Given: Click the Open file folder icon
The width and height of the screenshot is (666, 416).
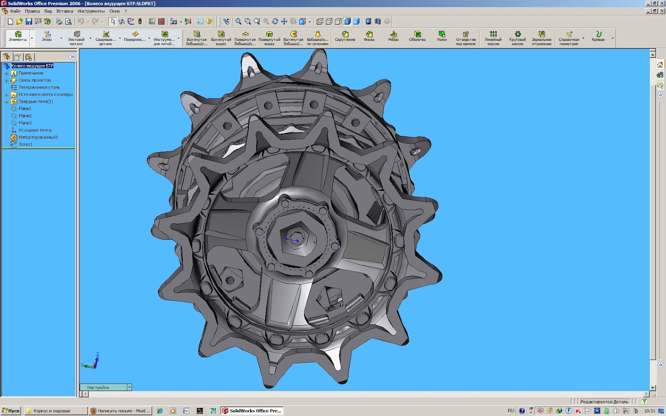Looking at the screenshot, I should point(20,21).
